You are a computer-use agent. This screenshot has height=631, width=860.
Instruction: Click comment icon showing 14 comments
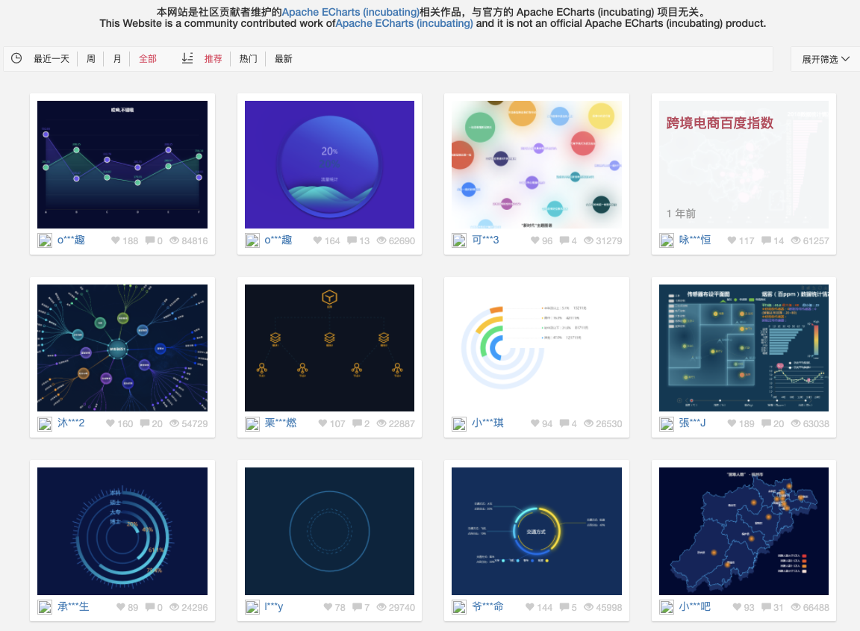pyautogui.click(x=766, y=240)
